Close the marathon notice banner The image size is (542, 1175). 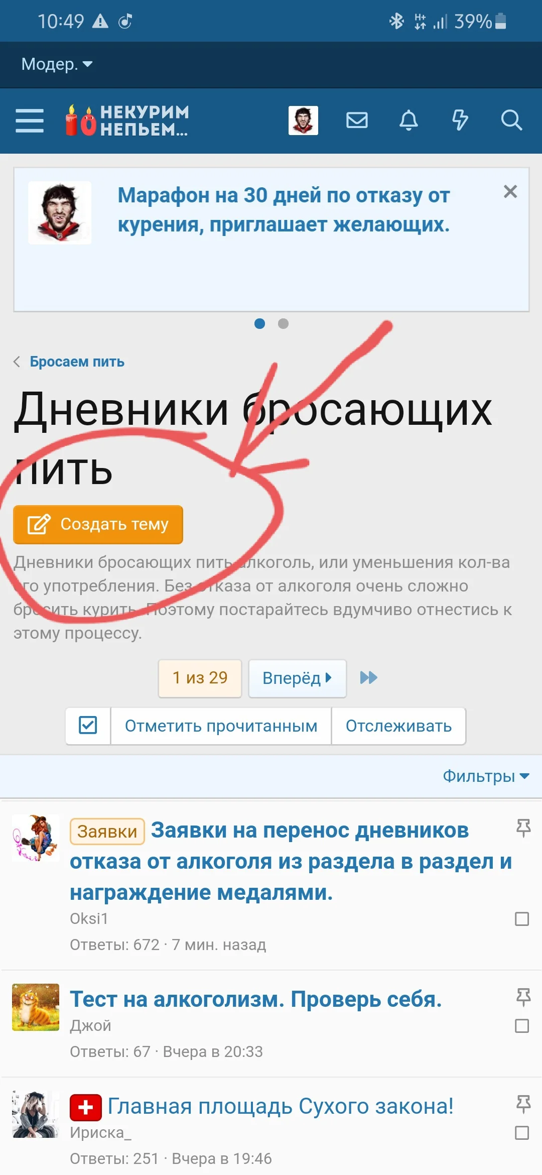click(x=510, y=191)
